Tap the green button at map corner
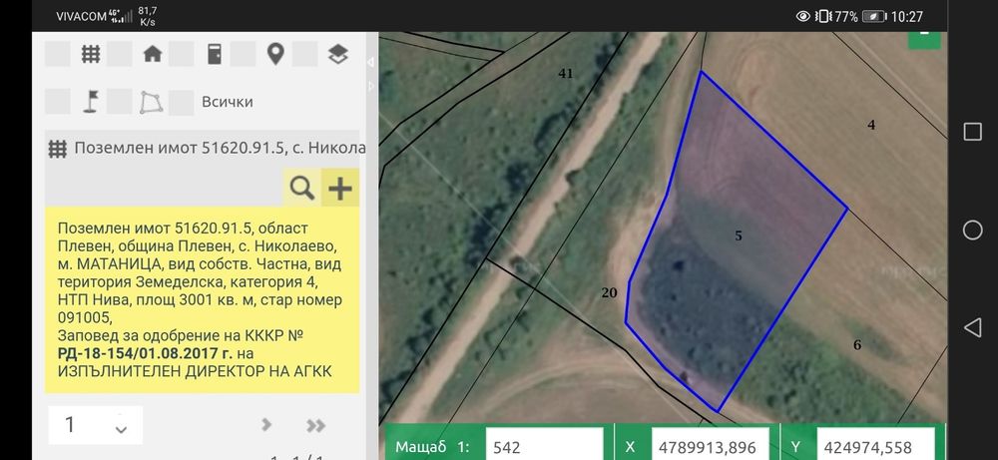The height and width of the screenshot is (460, 998). [x=924, y=40]
